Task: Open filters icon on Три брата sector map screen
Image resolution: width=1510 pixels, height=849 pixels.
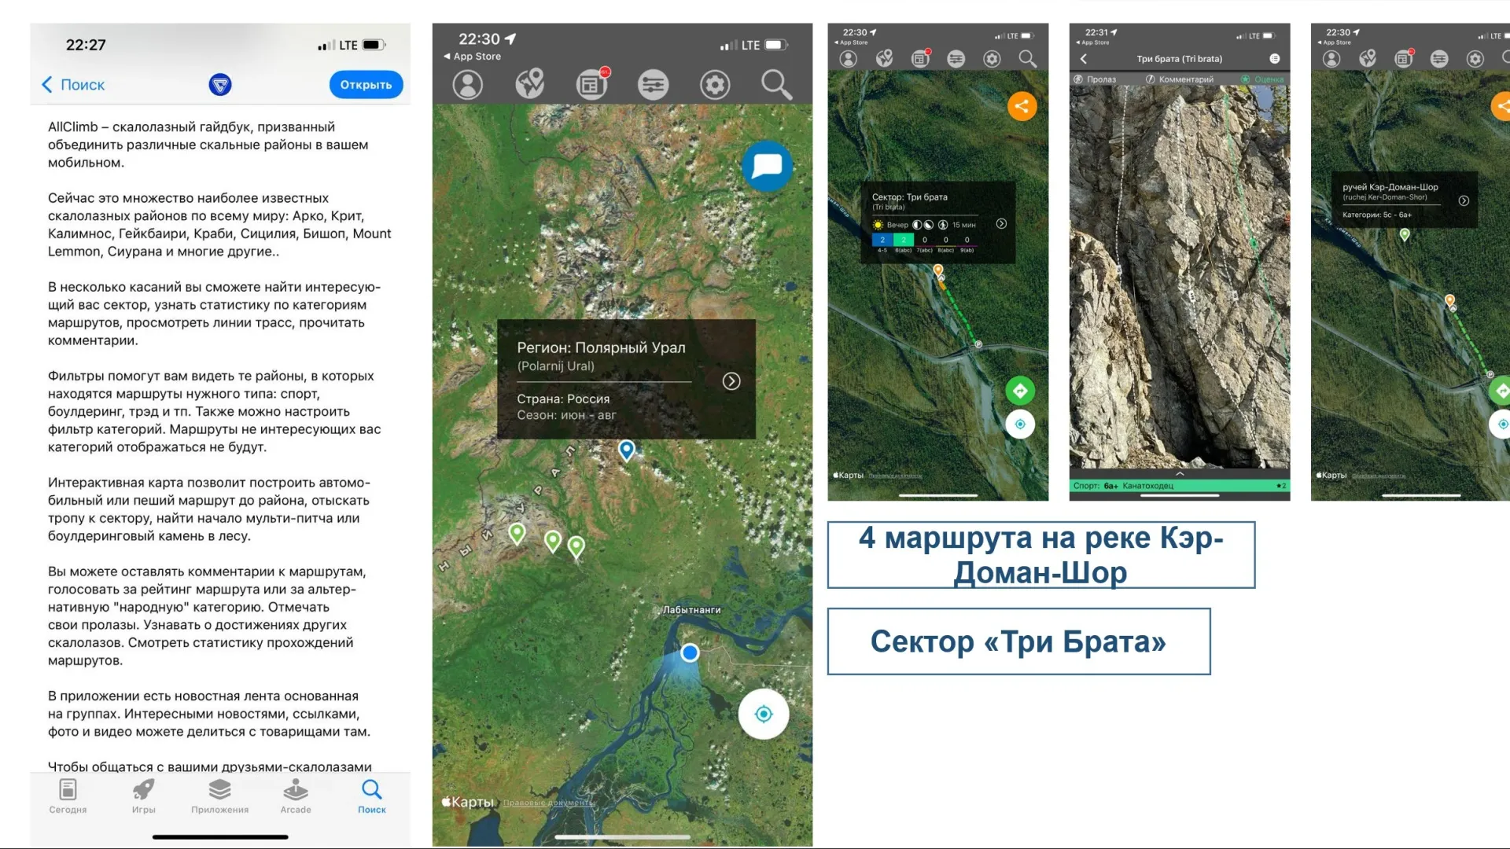Action: 956,59
